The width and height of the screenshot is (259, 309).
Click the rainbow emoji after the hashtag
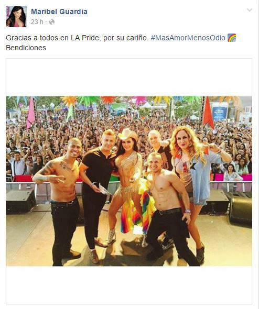tap(232, 38)
